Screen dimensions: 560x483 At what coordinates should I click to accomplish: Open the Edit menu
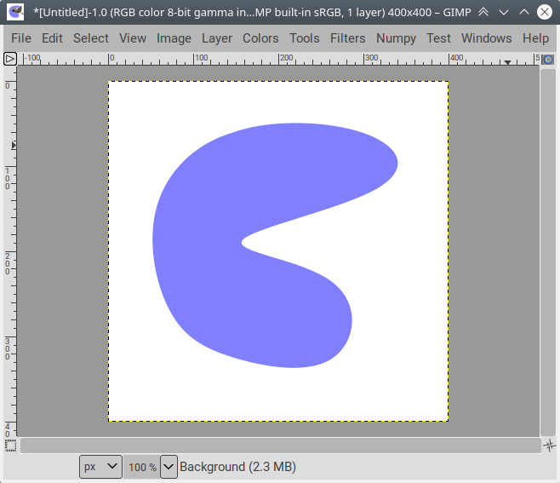[x=52, y=38]
